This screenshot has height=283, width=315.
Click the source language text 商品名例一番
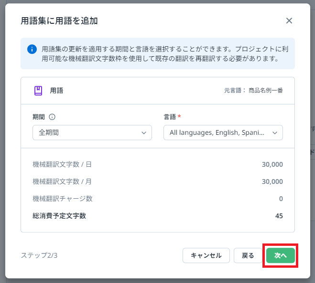(265, 91)
